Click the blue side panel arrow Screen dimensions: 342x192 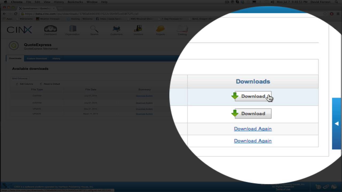[x=337, y=123]
